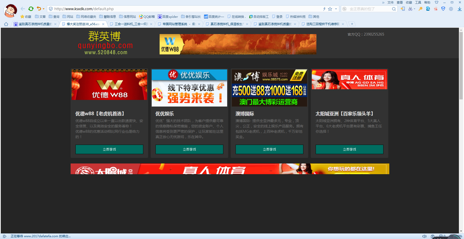Click the browser back arrow
Viewport: 464px width, 239px height.
(x=23, y=9)
